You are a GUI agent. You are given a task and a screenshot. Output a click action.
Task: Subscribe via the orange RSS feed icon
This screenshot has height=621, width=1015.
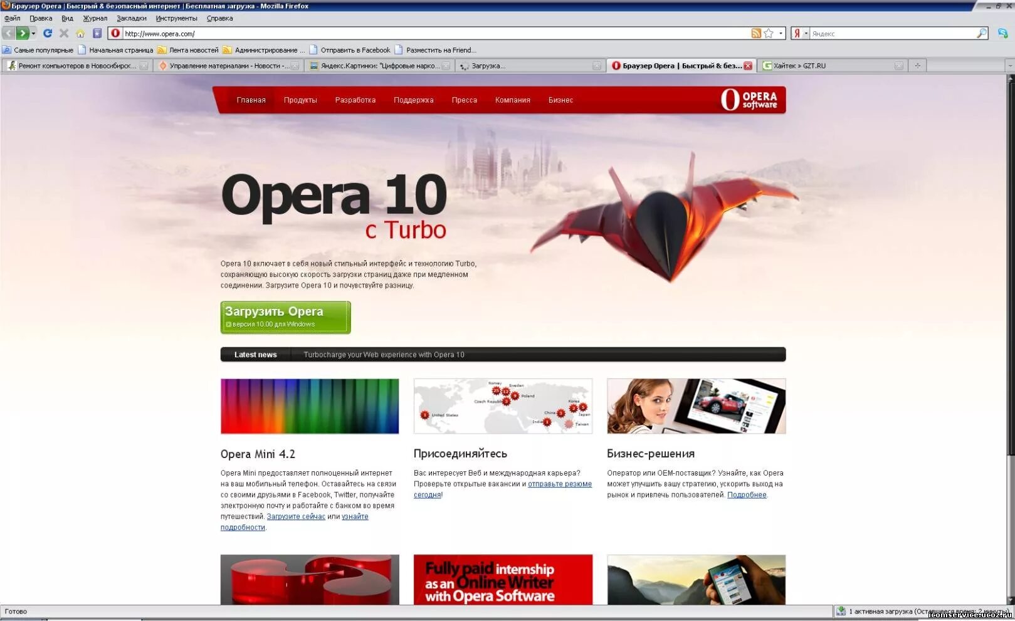point(756,34)
